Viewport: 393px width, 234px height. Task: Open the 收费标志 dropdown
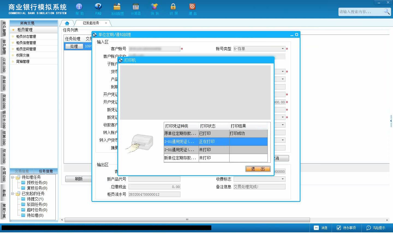click(x=283, y=179)
